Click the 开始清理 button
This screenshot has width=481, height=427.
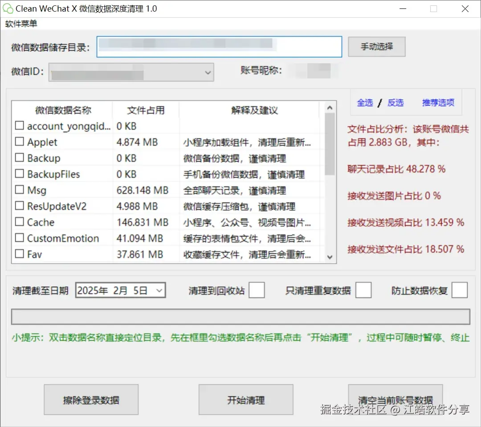246,400
